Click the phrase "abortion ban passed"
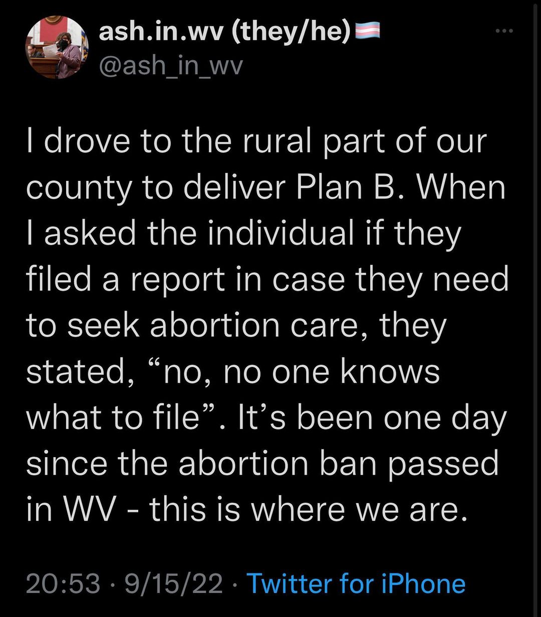Viewport: 541px width, 617px height. click(339, 464)
